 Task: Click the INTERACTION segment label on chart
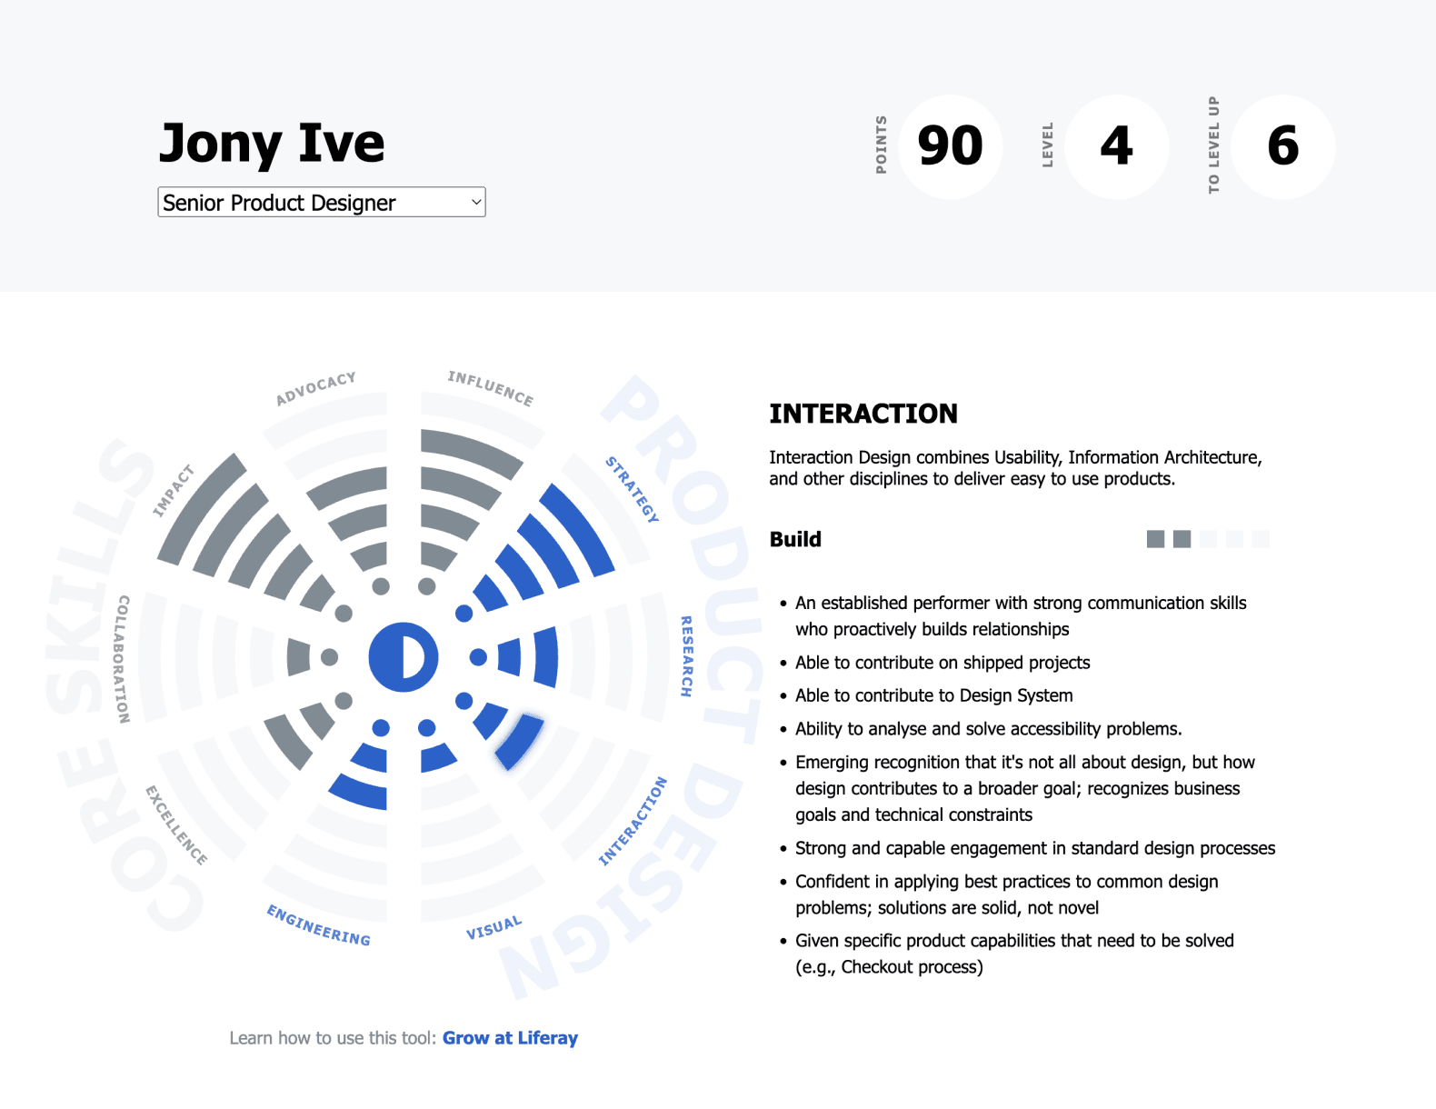(633, 822)
